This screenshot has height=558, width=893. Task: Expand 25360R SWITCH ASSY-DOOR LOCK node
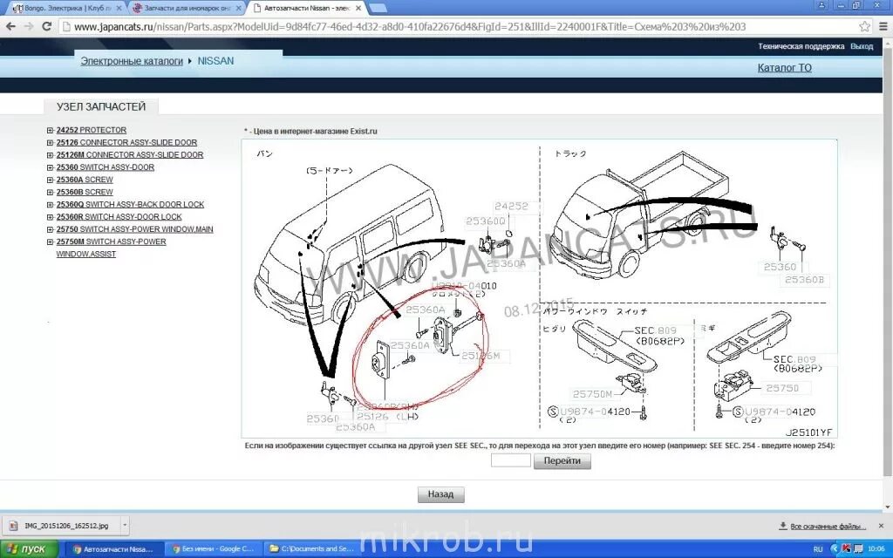[x=50, y=217]
